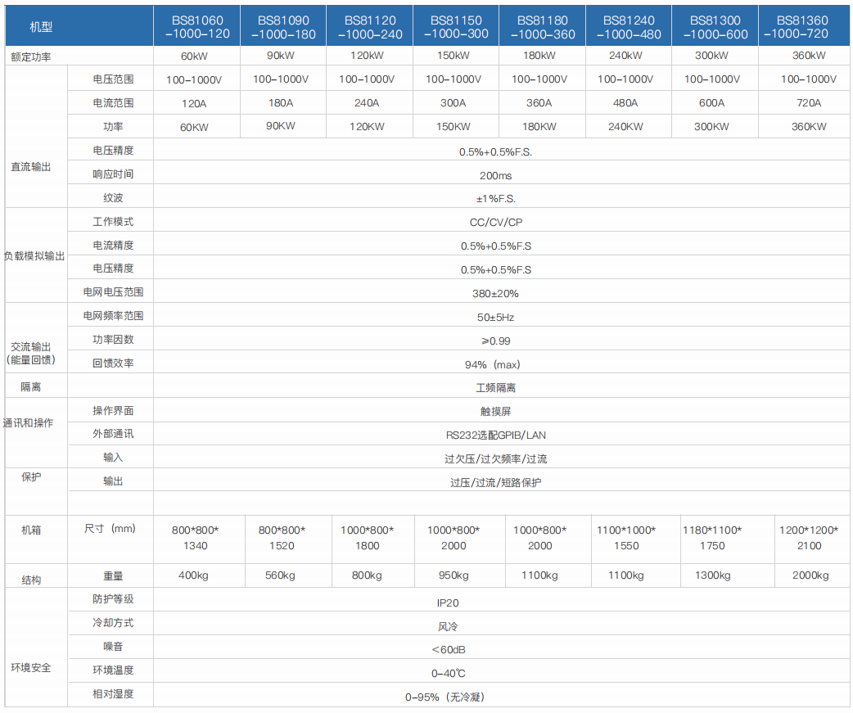Select the BS81180-1000-360 column header
853x713 pixels.
[544, 25]
